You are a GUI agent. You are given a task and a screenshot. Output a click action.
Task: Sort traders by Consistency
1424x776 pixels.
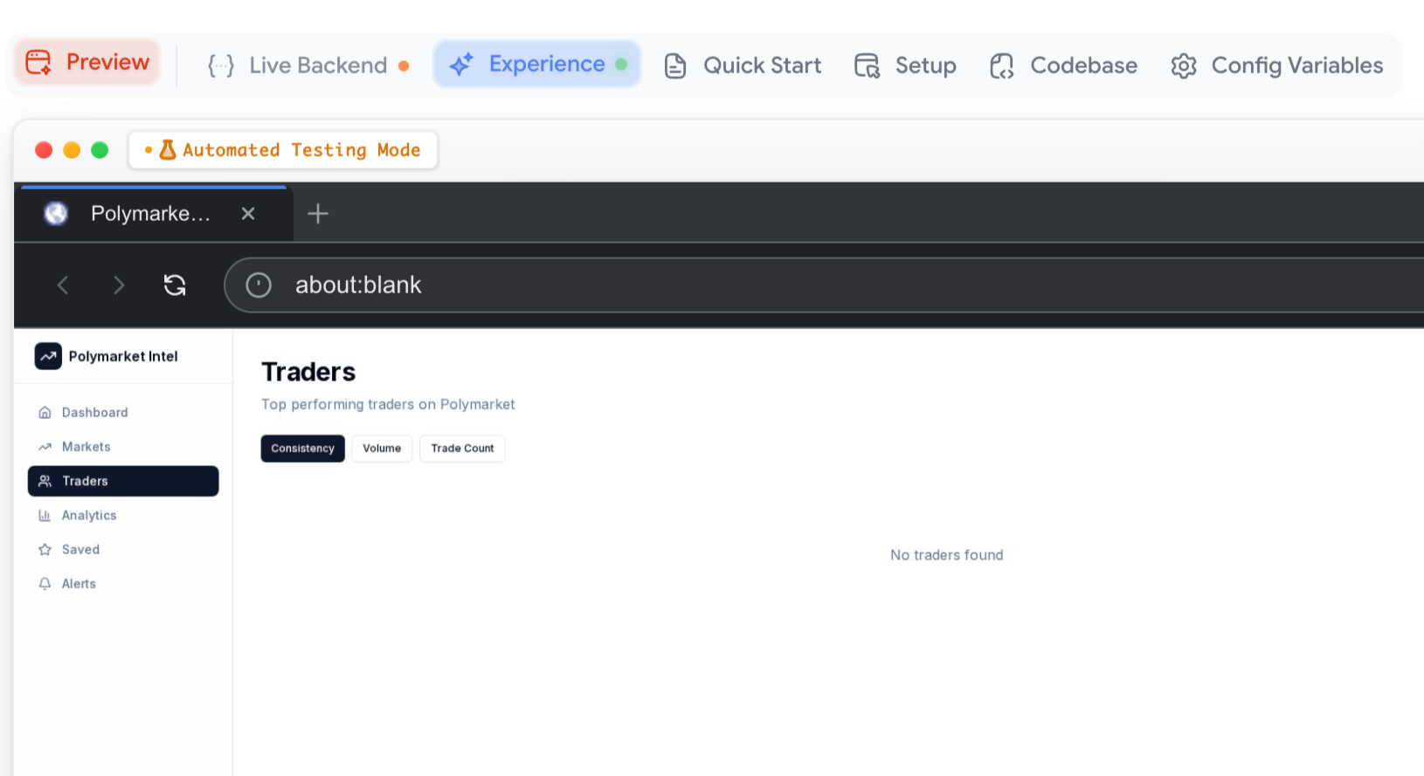tap(302, 449)
